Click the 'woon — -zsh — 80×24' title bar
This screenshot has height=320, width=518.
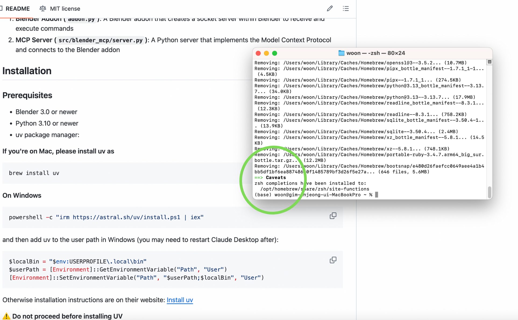[375, 53]
